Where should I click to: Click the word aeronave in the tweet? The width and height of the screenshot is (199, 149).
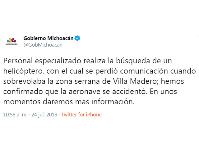(85, 92)
